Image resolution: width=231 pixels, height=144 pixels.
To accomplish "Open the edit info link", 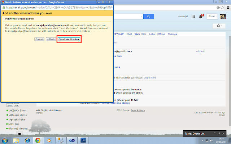I will 200,51.
